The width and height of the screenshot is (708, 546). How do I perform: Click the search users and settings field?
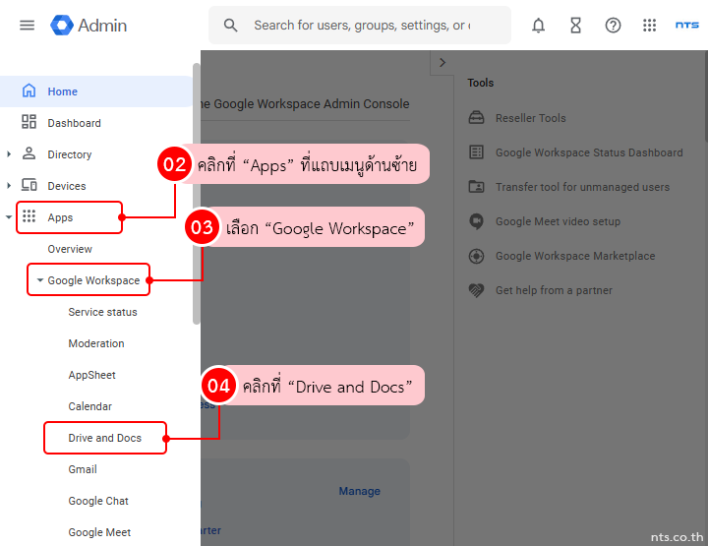(x=361, y=26)
